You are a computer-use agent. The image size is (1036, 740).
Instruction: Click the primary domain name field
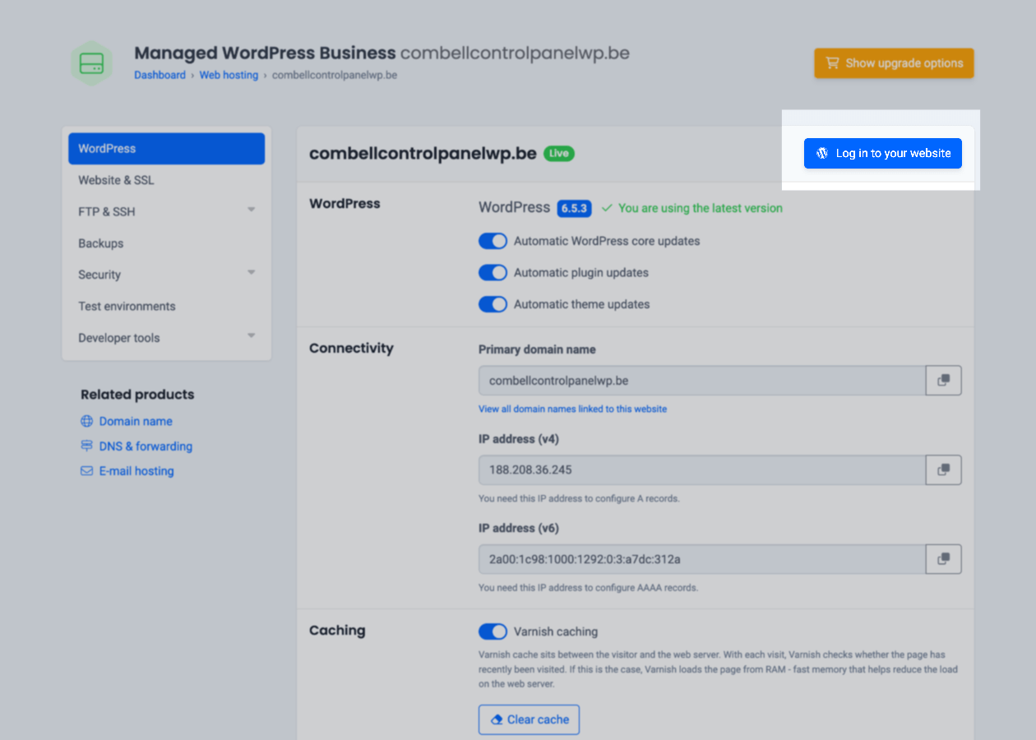click(702, 381)
